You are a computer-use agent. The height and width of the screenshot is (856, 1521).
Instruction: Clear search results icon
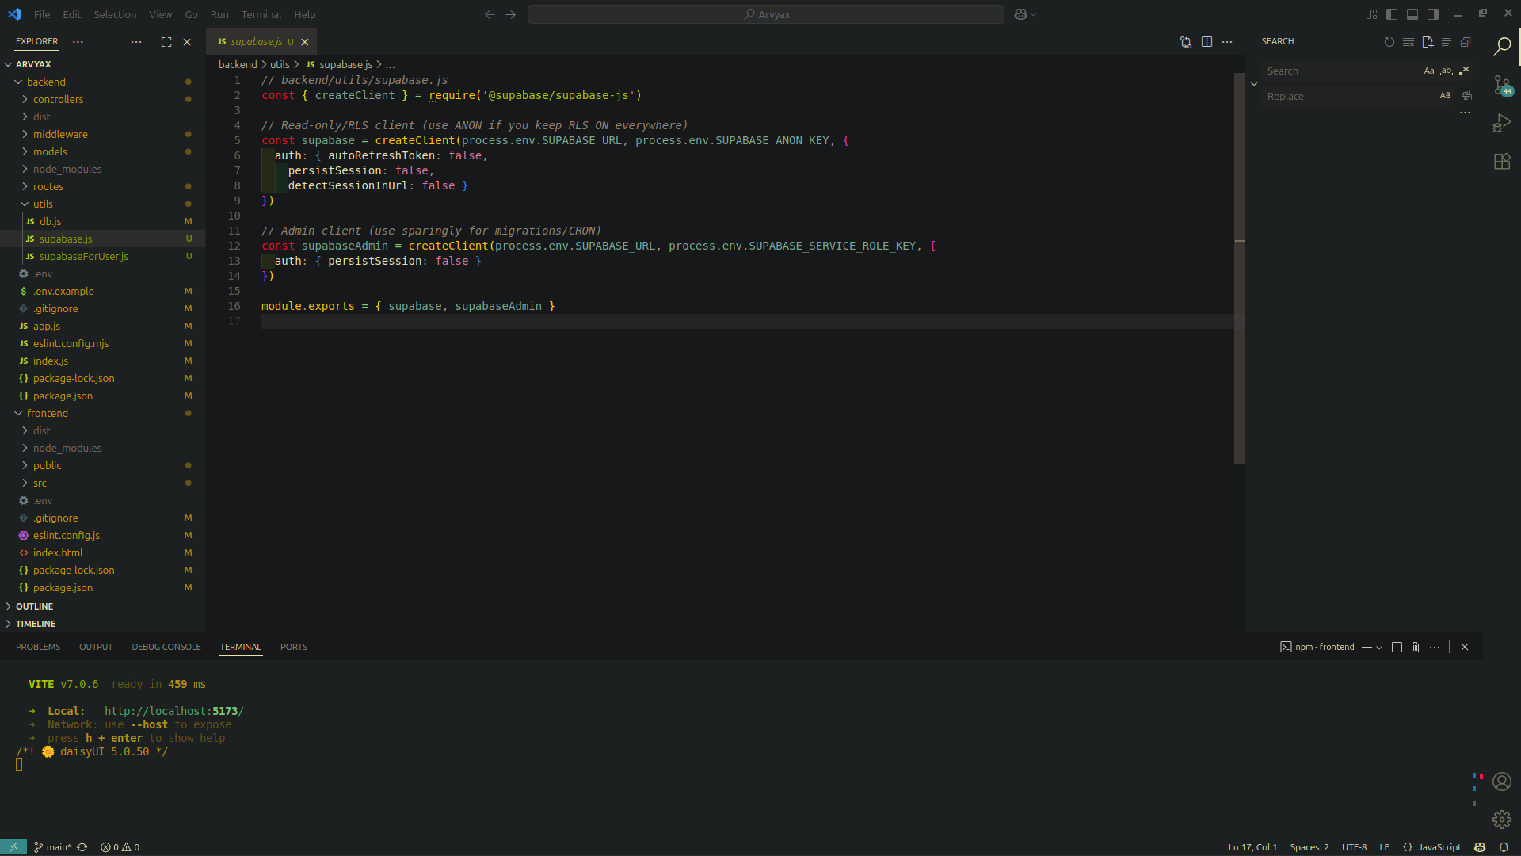[x=1408, y=42]
